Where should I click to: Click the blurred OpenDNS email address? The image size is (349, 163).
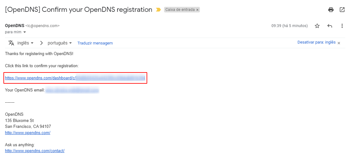[72, 90]
